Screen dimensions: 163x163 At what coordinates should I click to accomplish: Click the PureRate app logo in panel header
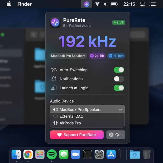click(55, 22)
